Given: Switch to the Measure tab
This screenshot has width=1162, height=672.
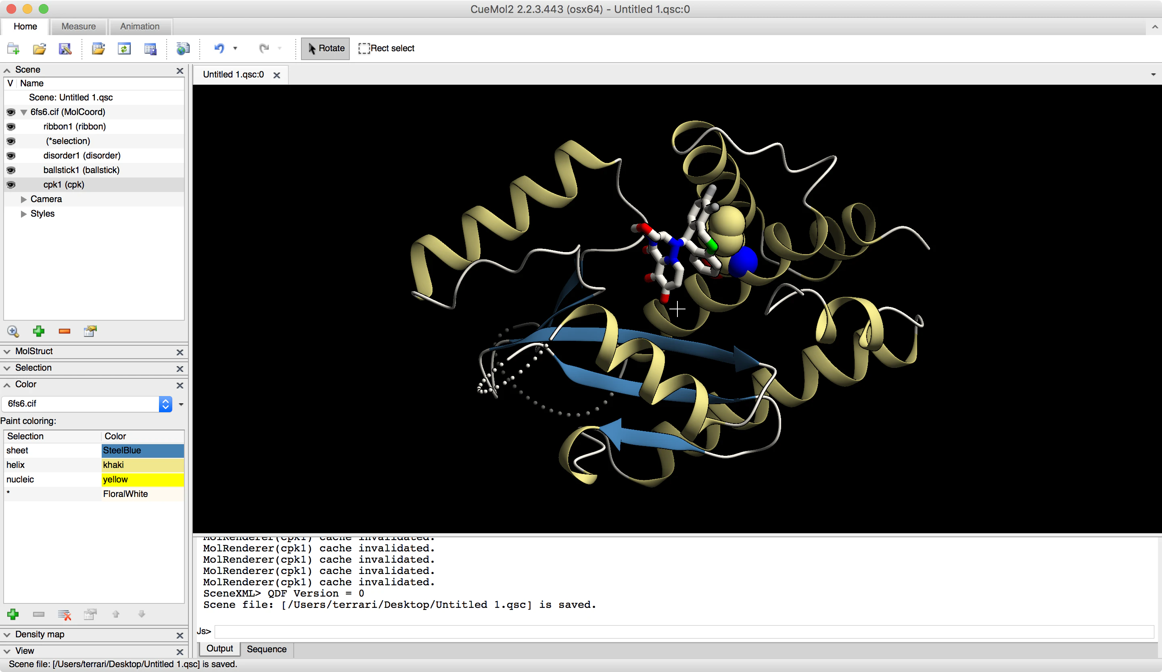Looking at the screenshot, I should (x=78, y=26).
